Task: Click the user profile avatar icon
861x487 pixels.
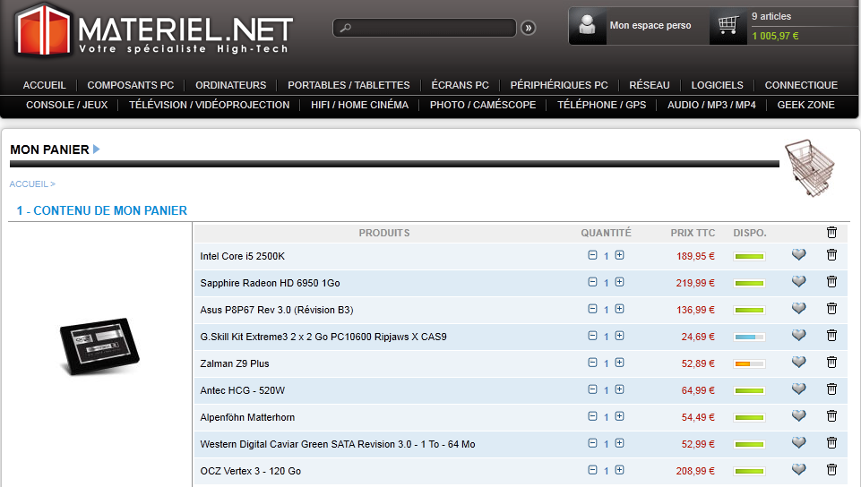Action: coord(588,25)
